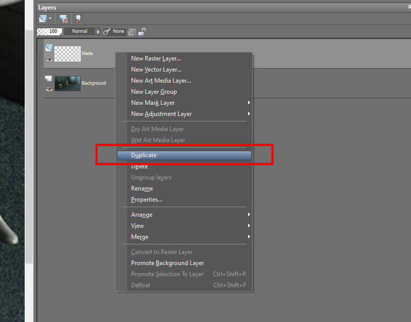Choose New Vector Layer menu entry
The image size is (411, 322).
click(184, 70)
